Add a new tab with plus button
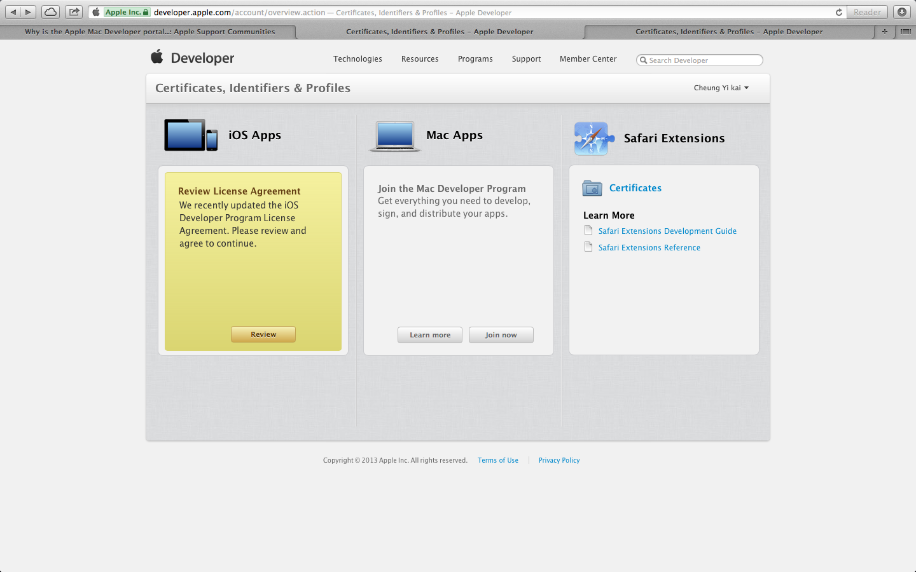This screenshot has width=916, height=572. tap(884, 31)
